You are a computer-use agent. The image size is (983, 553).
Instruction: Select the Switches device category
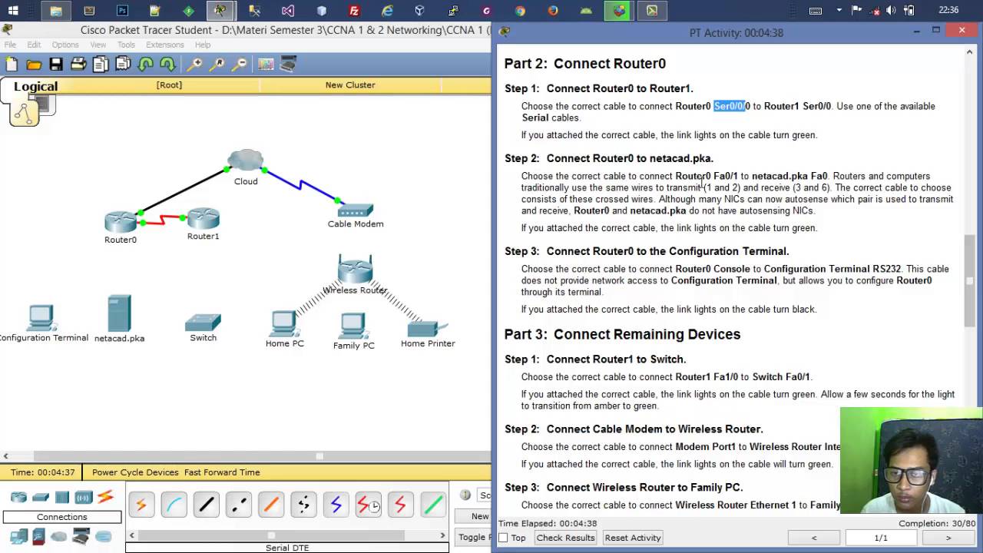(x=41, y=497)
